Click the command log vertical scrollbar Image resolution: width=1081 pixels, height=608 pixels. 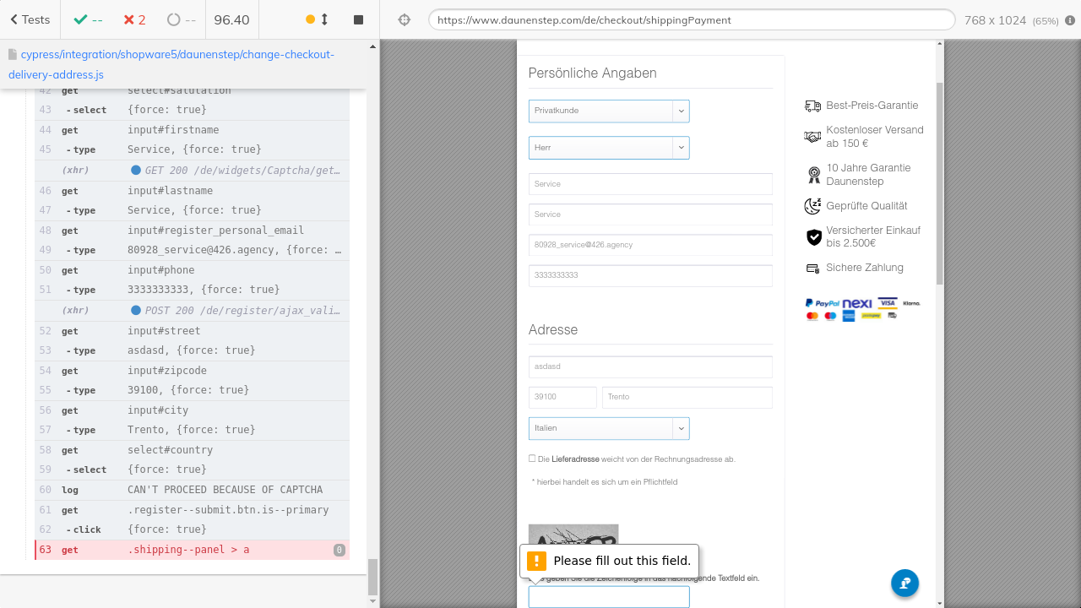click(372, 578)
